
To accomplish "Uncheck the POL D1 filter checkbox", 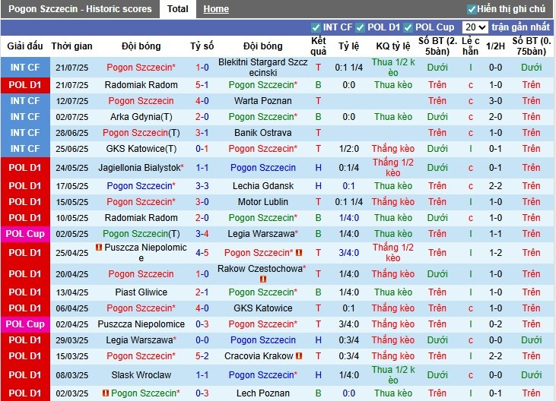I will [x=360, y=27].
